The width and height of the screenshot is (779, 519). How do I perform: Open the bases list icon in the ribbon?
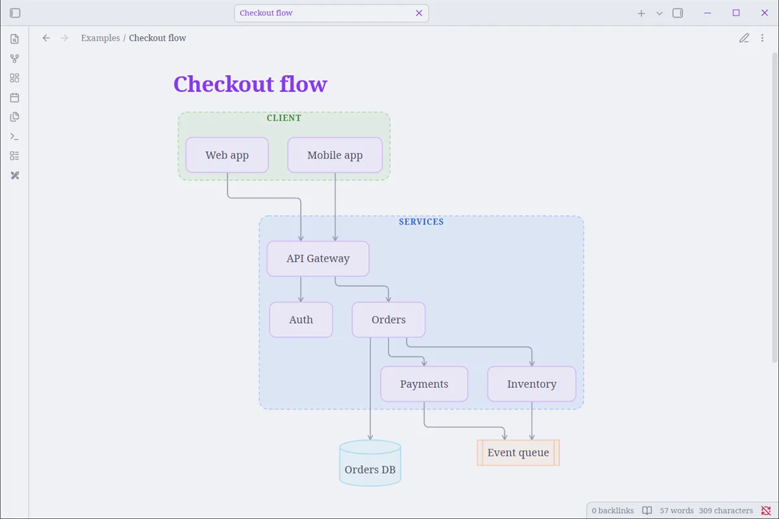[14, 156]
